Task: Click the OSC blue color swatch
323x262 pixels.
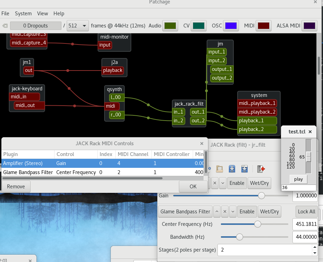Action: pyautogui.click(x=231, y=26)
